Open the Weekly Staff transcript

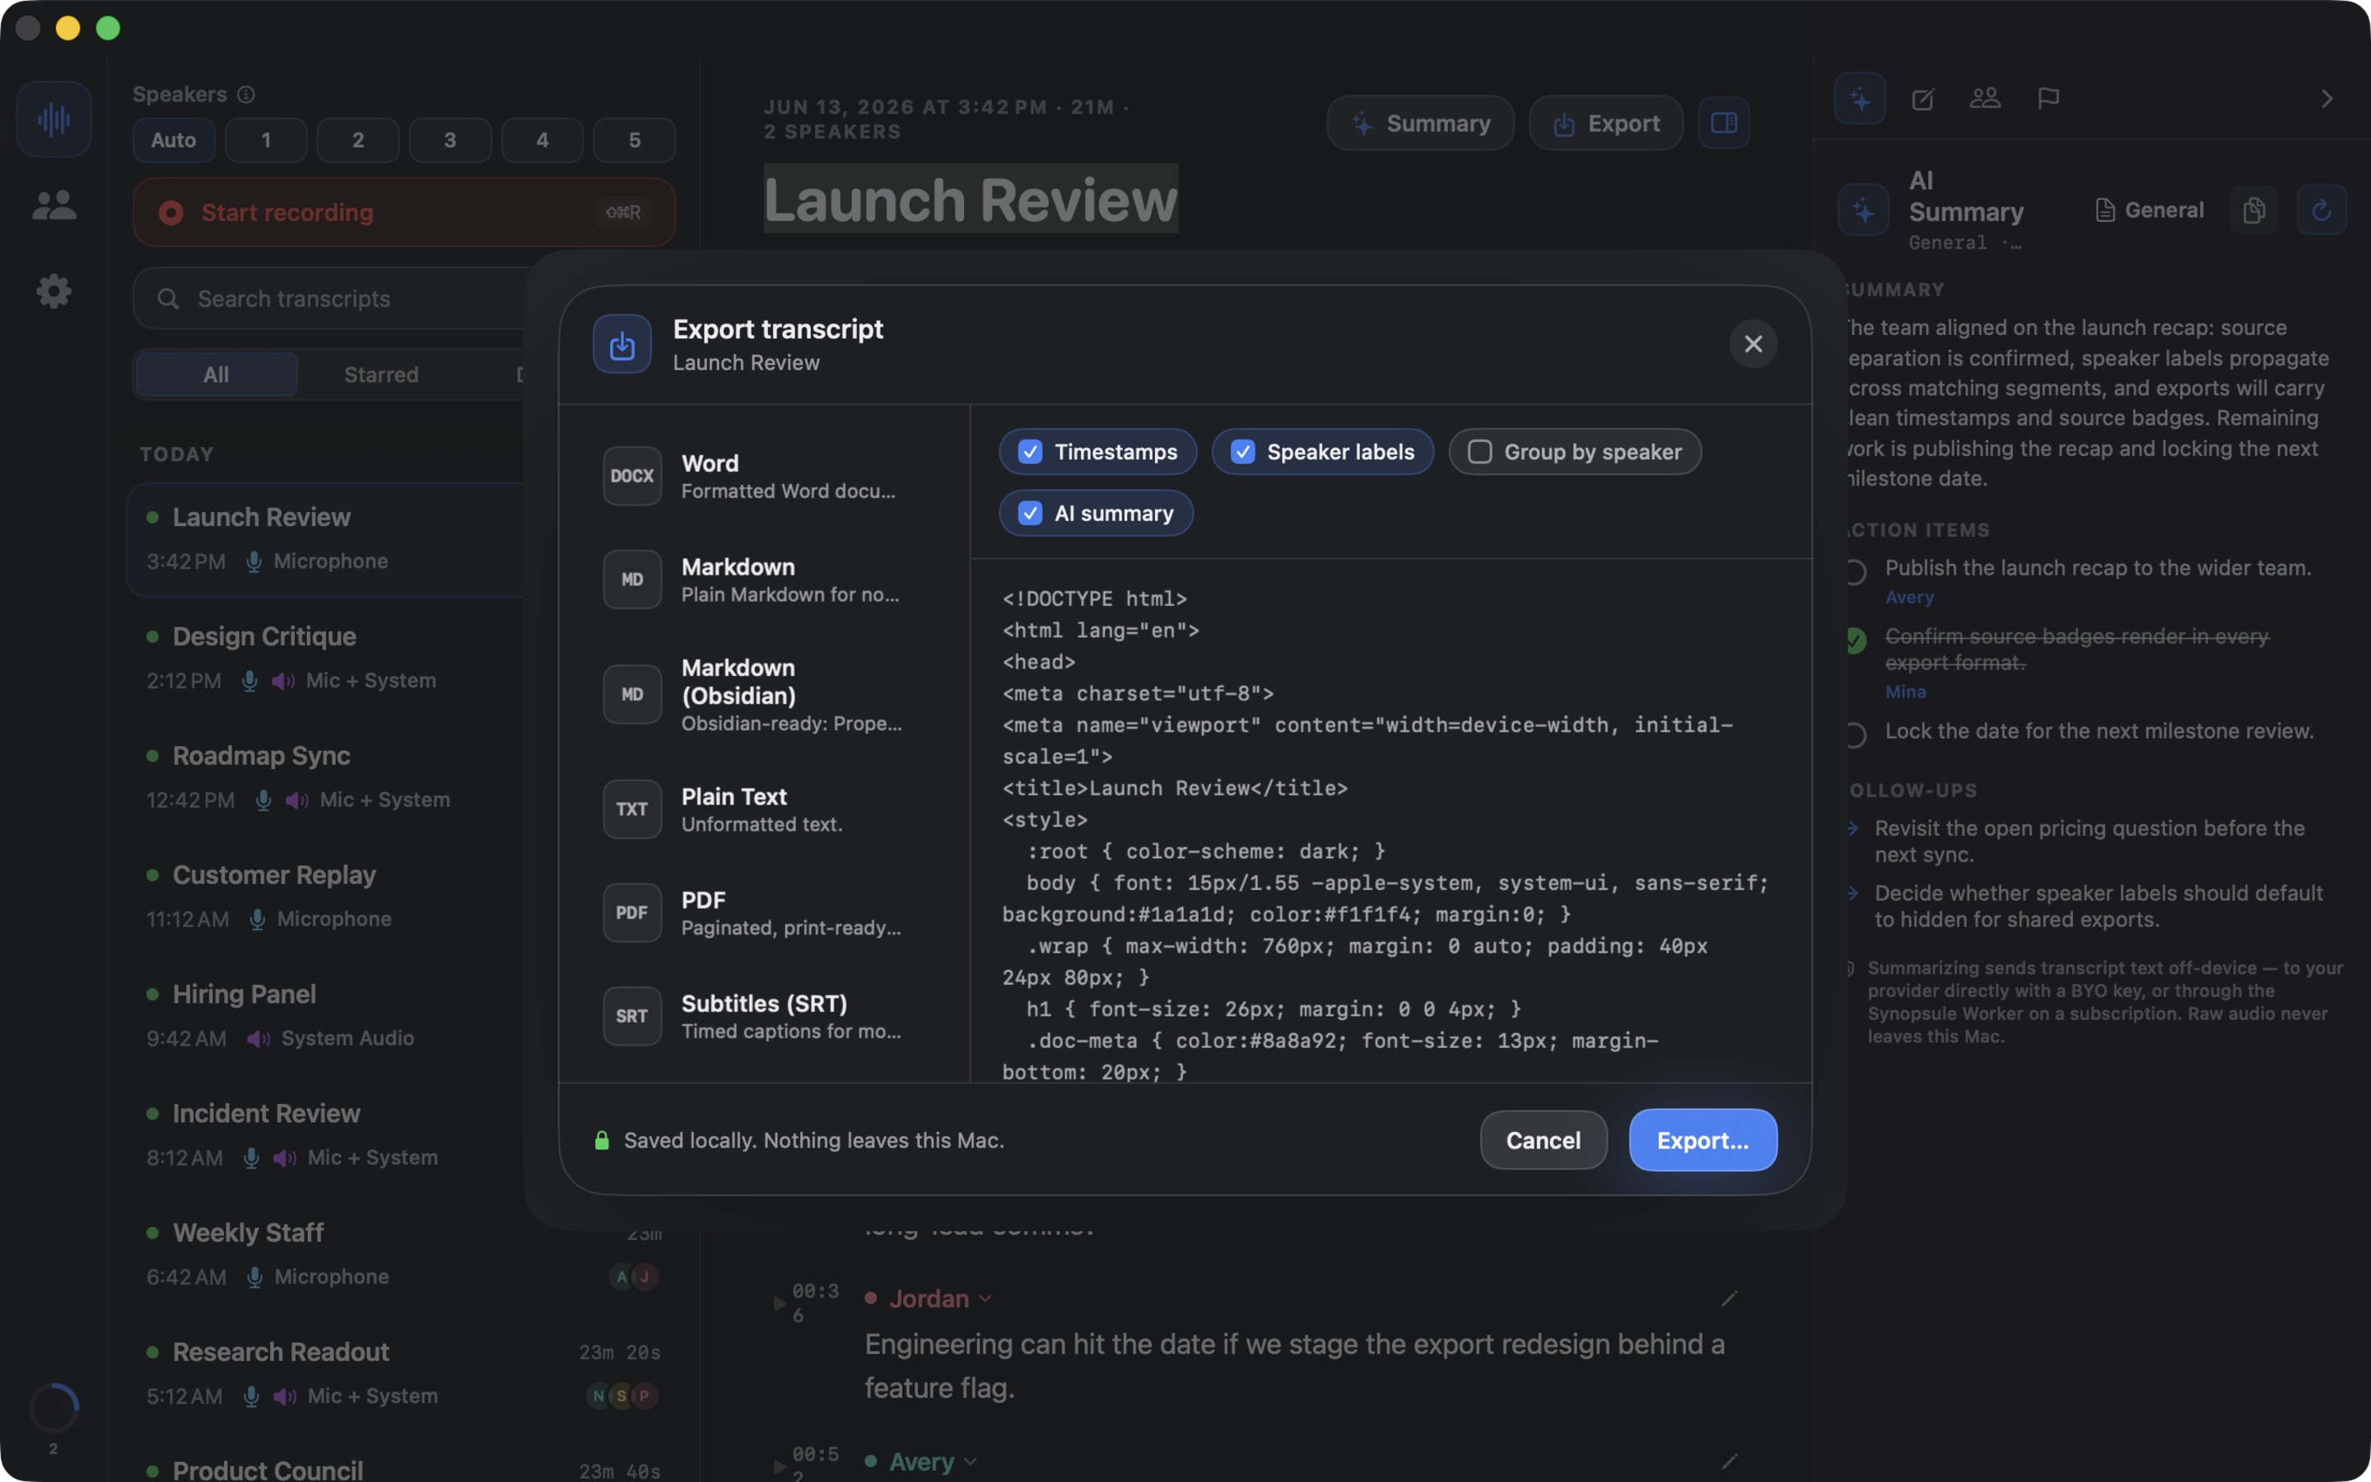coord(403,1255)
